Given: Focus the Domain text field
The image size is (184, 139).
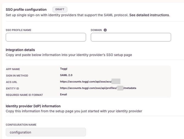Looking at the screenshot, I should point(131,37).
